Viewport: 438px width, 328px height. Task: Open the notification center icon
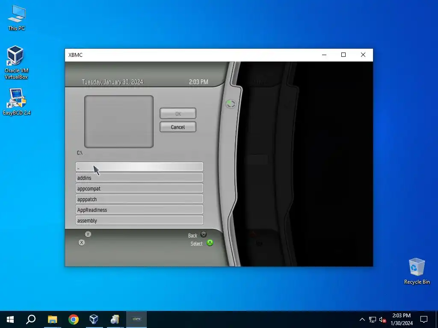coord(424,319)
